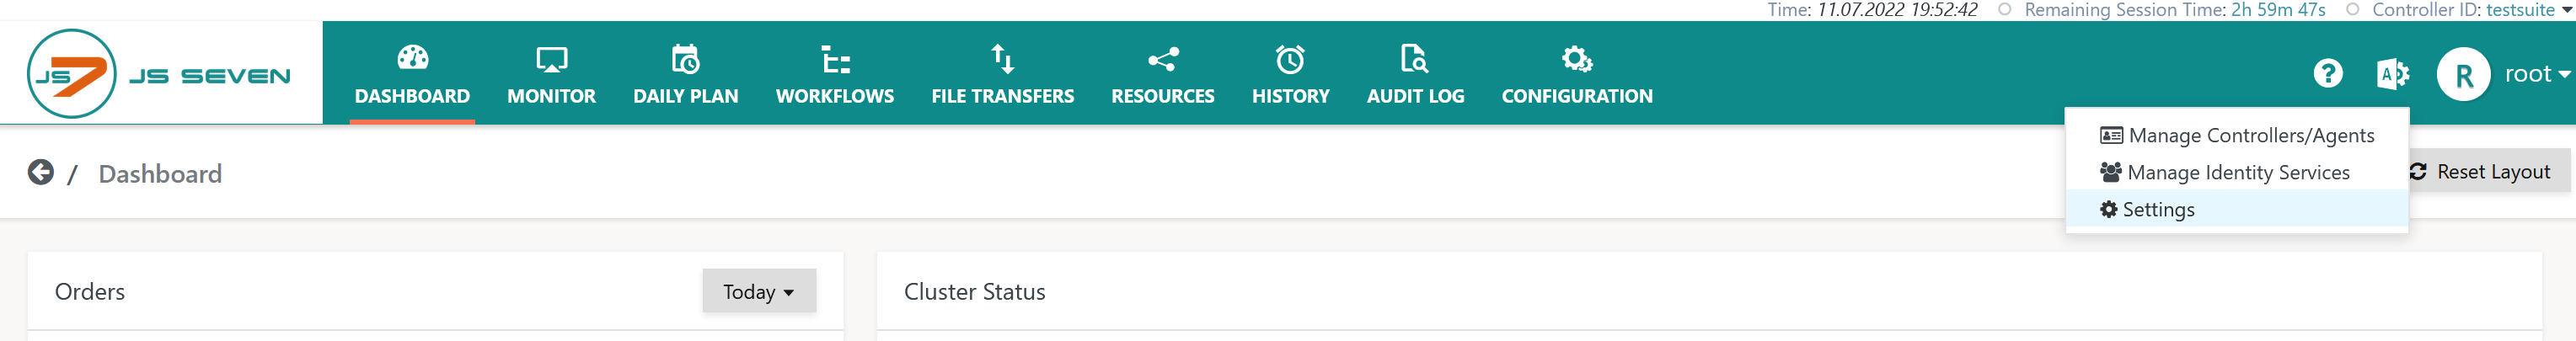Image resolution: width=2576 pixels, height=341 pixels.
Task: Click the Workflows tree icon
Action: (835, 60)
